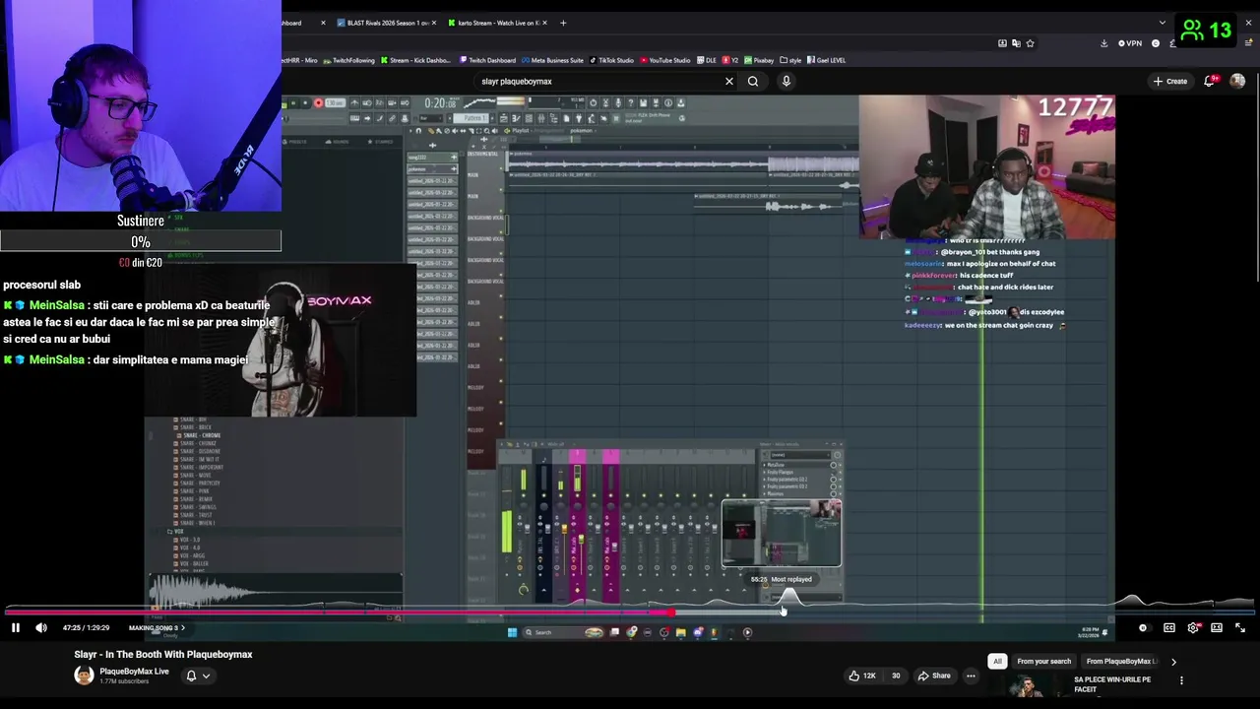1260x709 pixels.
Task: Open the Y2 bookmark
Action: click(730, 60)
